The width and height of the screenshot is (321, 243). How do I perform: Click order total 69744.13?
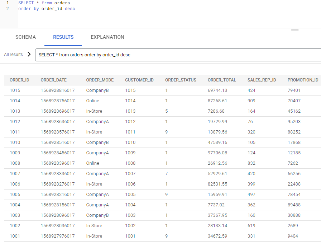click(217, 90)
